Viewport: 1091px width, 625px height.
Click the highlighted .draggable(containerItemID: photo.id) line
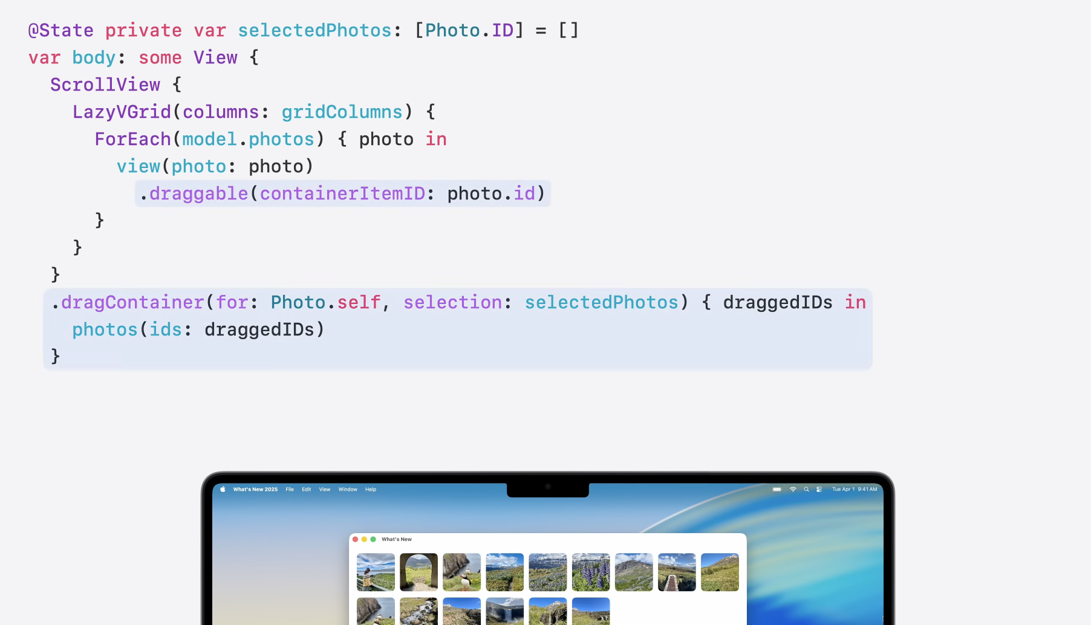342,193
